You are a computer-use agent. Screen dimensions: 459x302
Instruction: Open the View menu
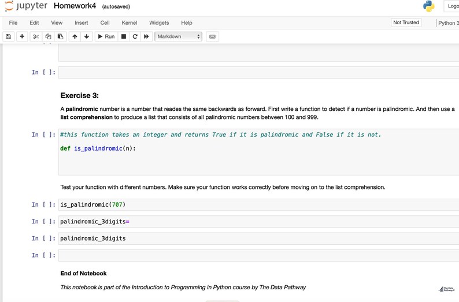click(x=57, y=23)
